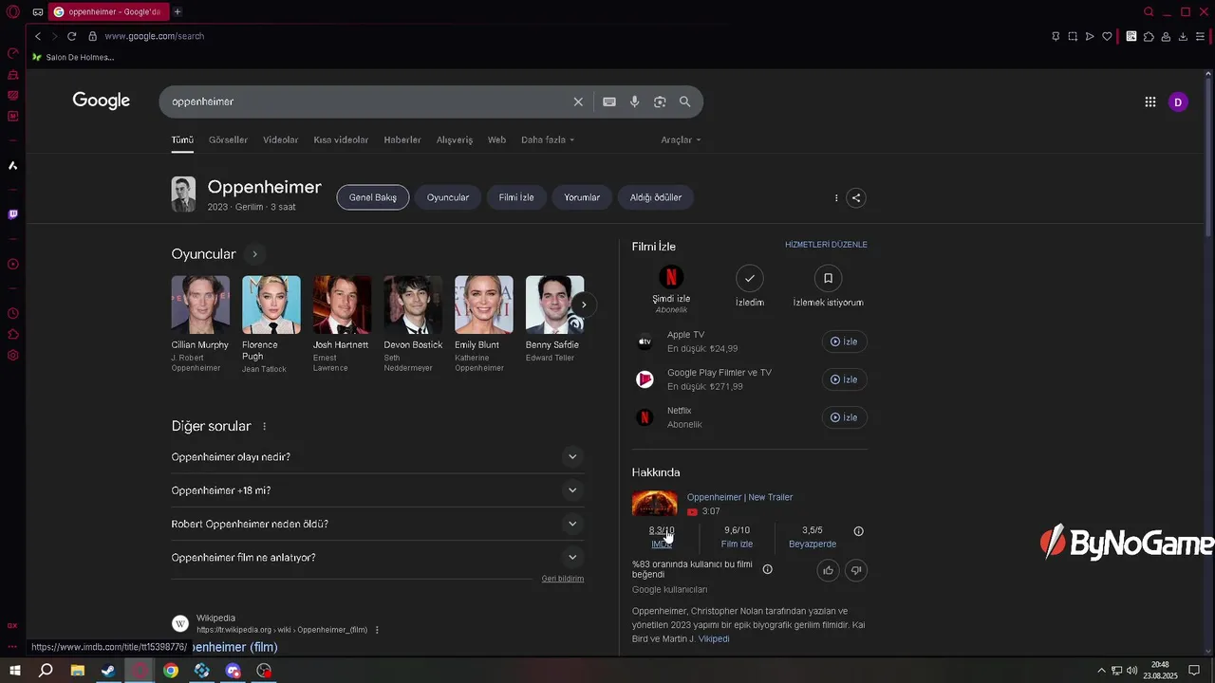Give the film a thumbs down

tap(856, 570)
